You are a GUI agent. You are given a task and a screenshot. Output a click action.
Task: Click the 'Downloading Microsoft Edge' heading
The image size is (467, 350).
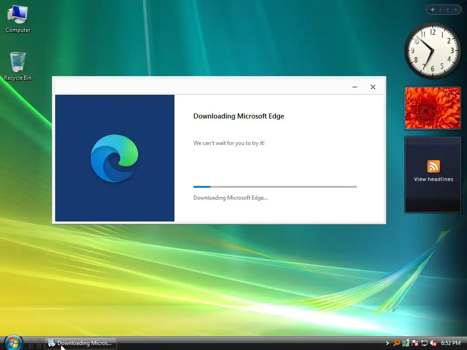point(239,116)
